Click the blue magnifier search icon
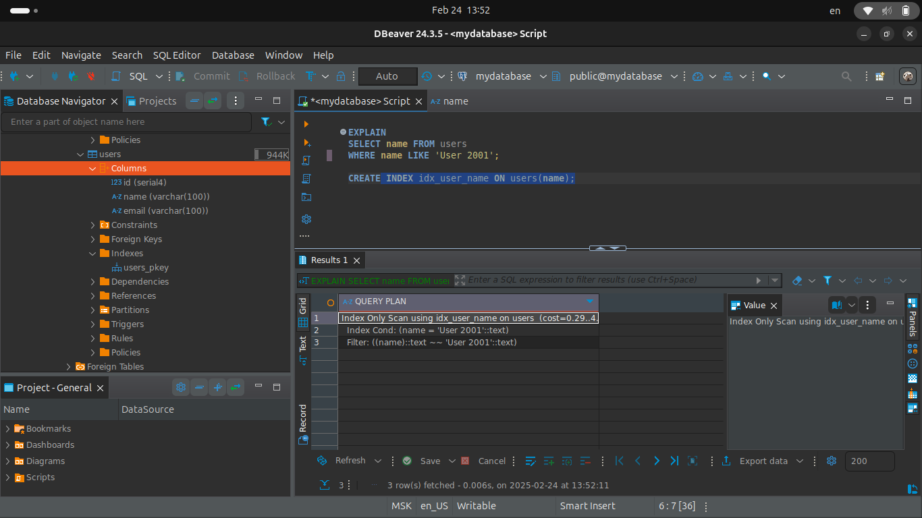922x518 pixels. pos(766,76)
